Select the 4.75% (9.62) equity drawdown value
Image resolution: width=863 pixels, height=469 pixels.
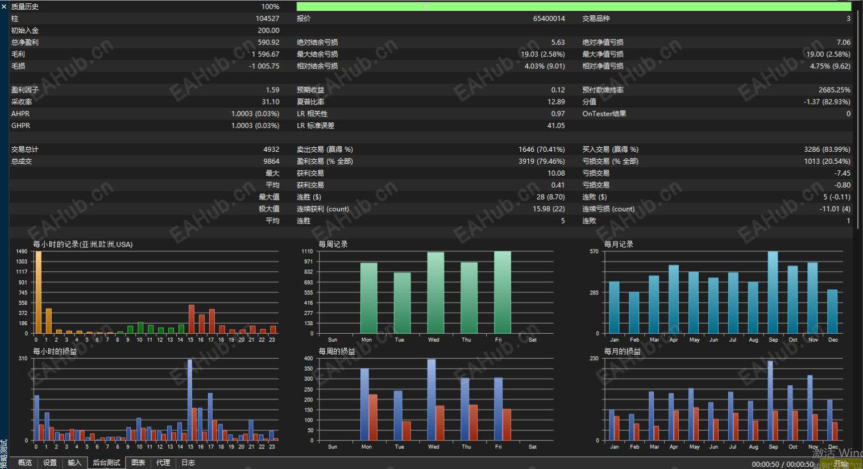click(831, 67)
